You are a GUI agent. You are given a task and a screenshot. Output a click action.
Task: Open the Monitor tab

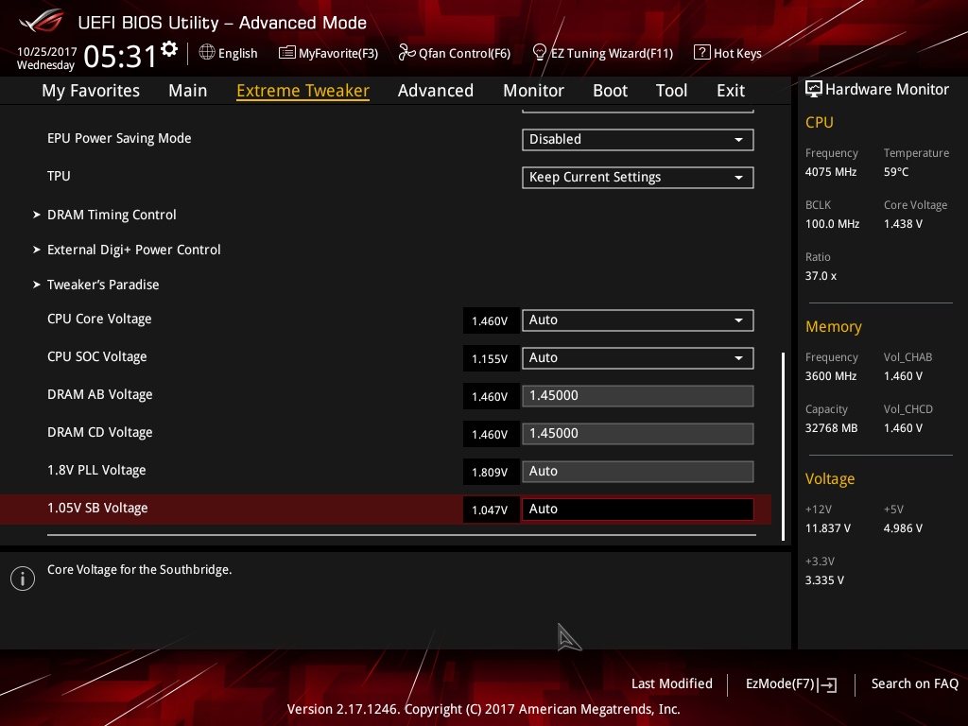pos(533,91)
